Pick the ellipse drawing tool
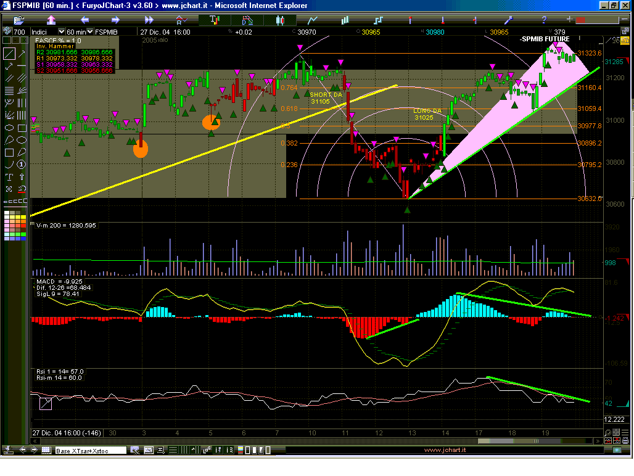The image size is (634, 476). [x=9, y=128]
